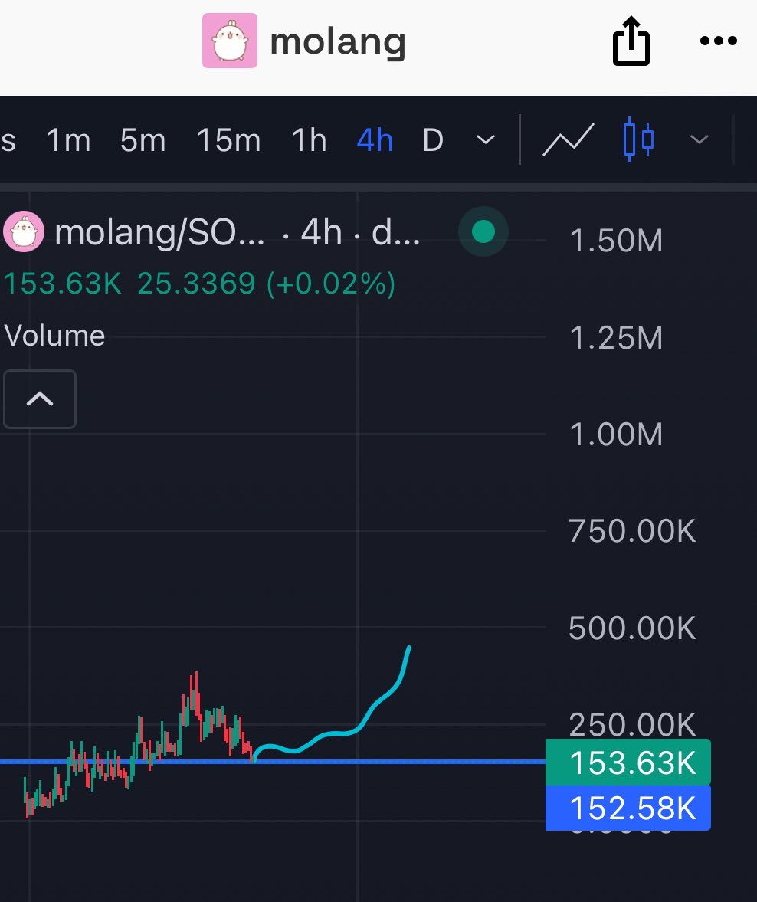This screenshot has height=902, width=757.
Task: Select the 1h timeframe
Action: coord(309,140)
